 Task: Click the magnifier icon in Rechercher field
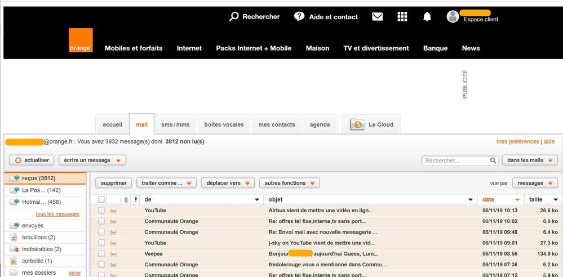pos(493,160)
